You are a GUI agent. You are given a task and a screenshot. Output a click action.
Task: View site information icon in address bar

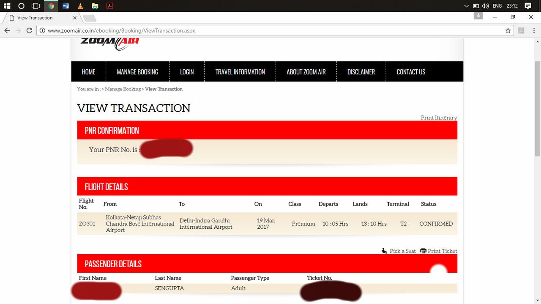pyautogui.click(x=42, y=30)
